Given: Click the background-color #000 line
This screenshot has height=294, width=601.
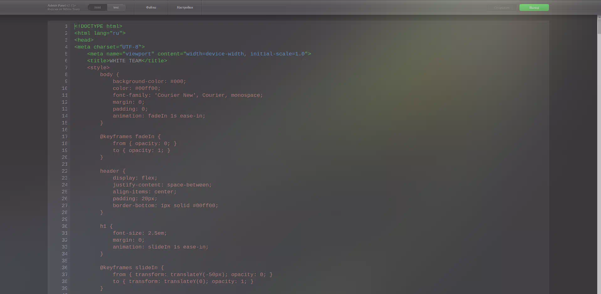Looking at the screenshot, I should [x=149, y=81].
